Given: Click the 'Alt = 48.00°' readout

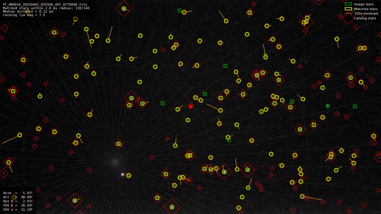Looking at the screenshot, I should point(18,197).
